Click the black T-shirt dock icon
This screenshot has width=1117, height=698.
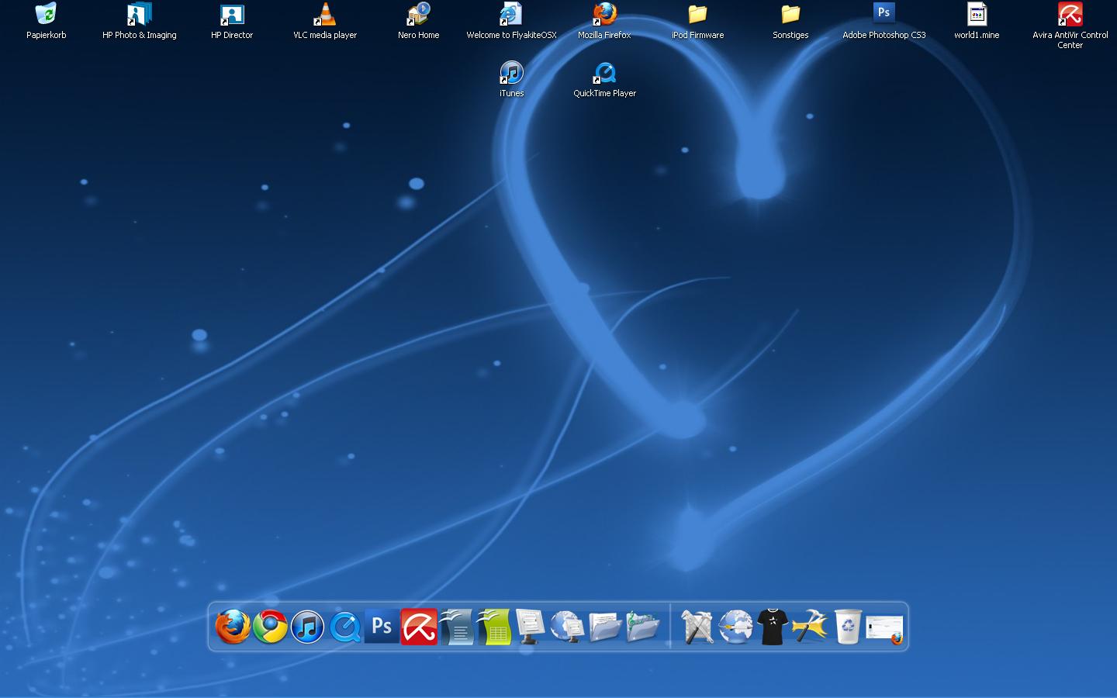pyautogui.click(x=773, y=627)
